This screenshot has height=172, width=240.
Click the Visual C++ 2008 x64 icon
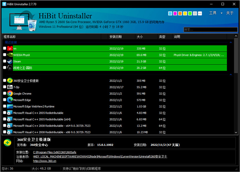pyautogui.click(x=10, y=126)
